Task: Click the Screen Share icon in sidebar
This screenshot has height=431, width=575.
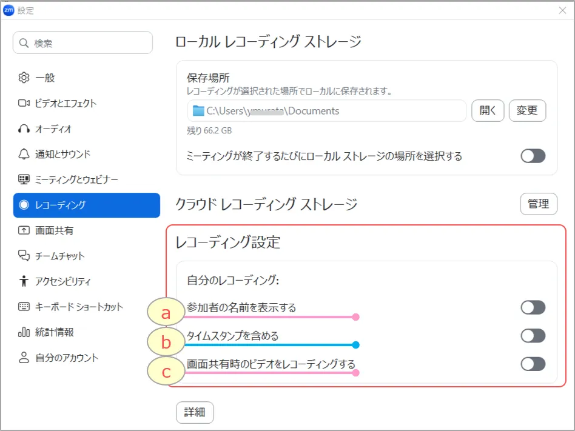Action: click(x=24, y=230)
